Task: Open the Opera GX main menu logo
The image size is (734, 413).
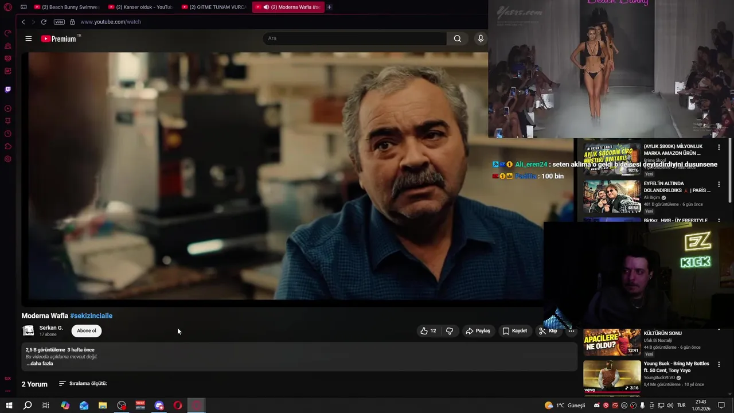Action: tap(8, 7)
